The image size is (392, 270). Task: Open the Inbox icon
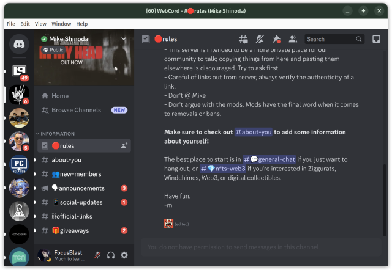click(x=376, y=39)
